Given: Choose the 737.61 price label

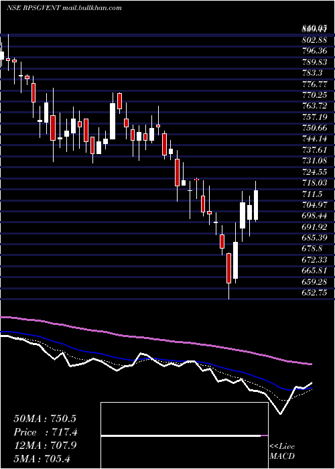Looking at the screenshot, I should click(x=314, y=150).
